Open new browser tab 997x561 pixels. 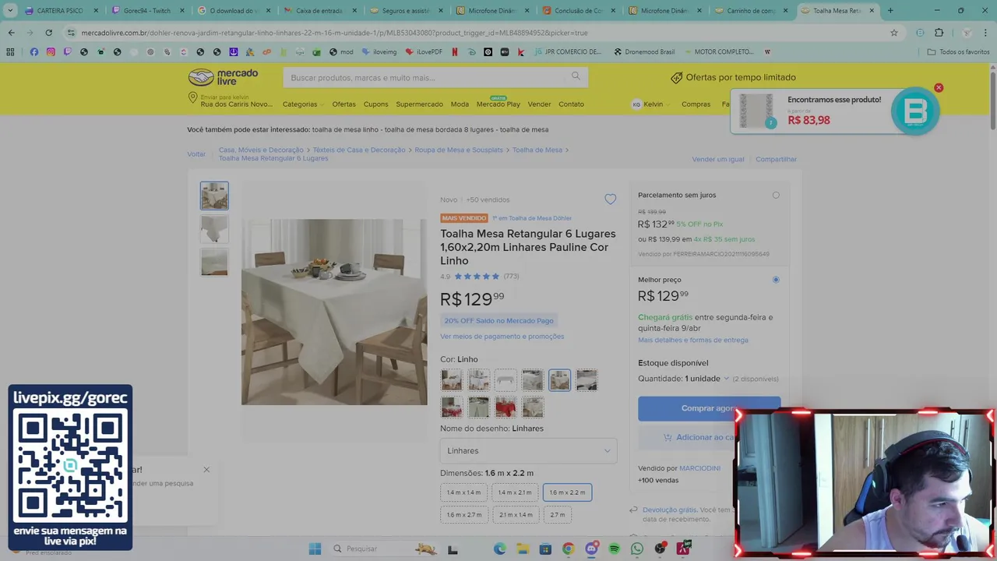pos(890,11)
